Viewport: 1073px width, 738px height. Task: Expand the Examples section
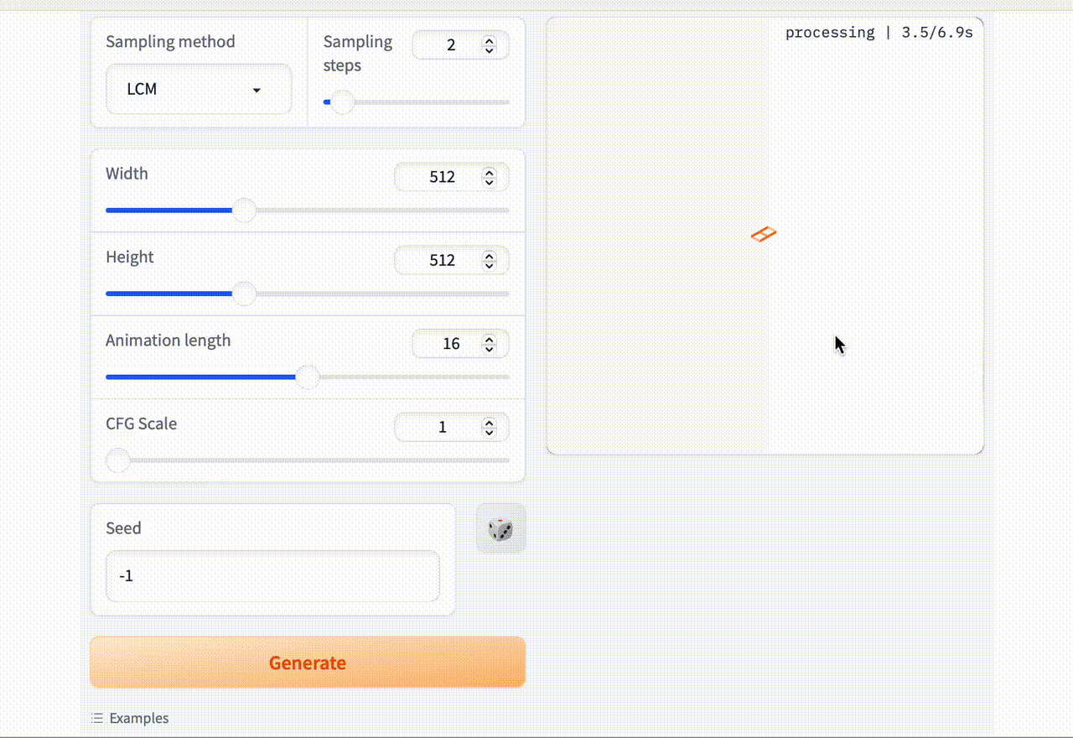click(138, 719)
